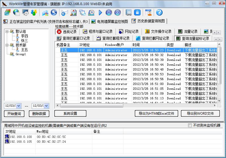Click the blue power button icon
The image size is (226, 158).
118,12
